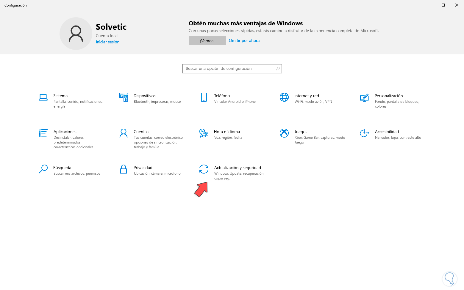This screenshot has height=290, width=464.
Task: Click the Dispositivos keyboard and speaker icon
Action: [124, 97]
